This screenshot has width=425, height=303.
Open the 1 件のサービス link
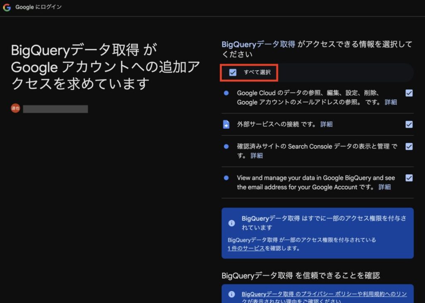click(x=246, y=248)
